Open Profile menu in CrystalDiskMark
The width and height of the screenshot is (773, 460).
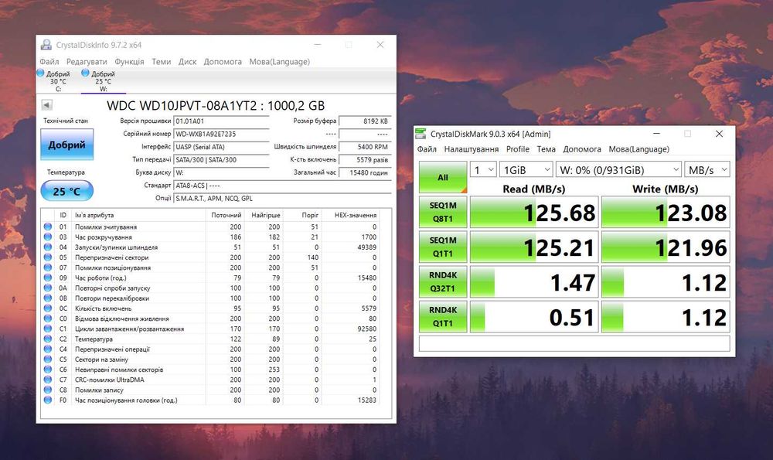[518, 149]
